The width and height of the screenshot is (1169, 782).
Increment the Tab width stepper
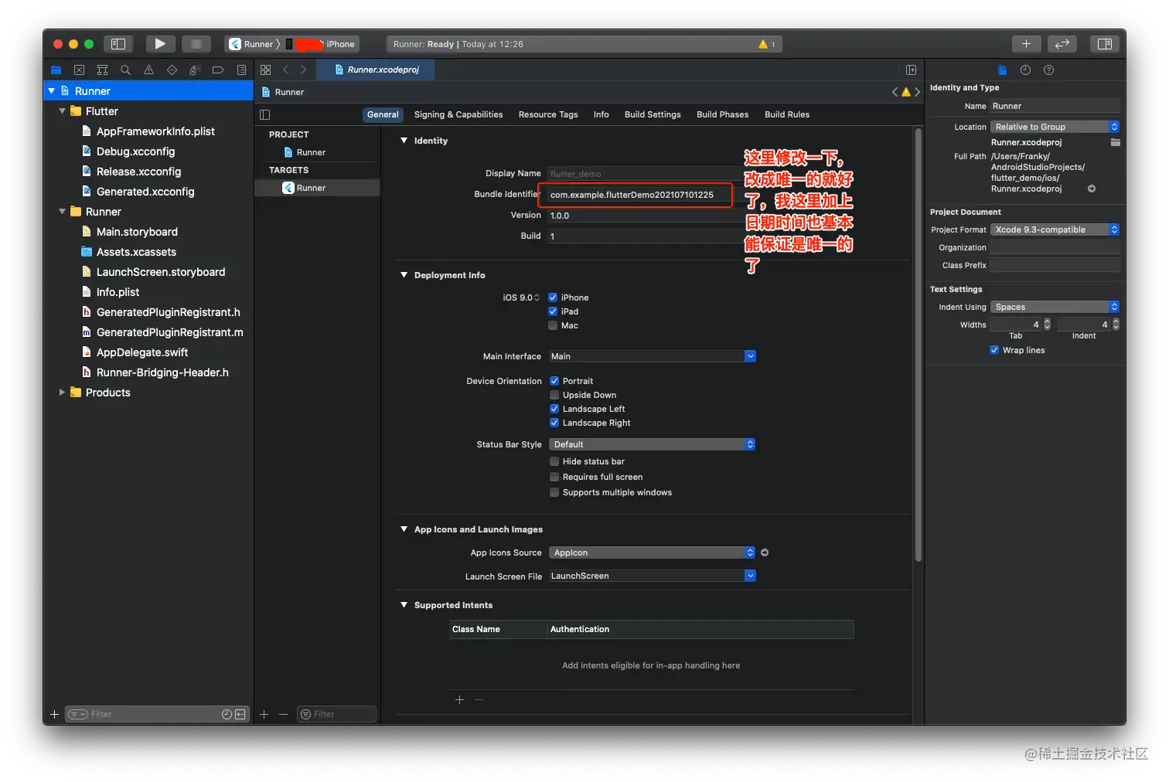click(1047, 321)
